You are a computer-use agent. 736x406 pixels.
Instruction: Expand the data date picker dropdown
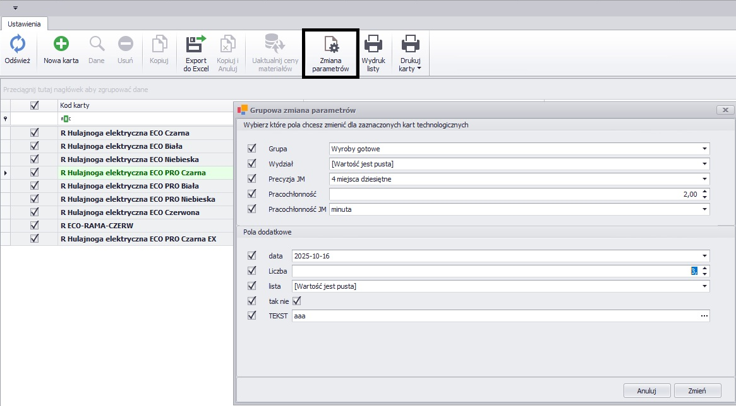pos(704,256)
